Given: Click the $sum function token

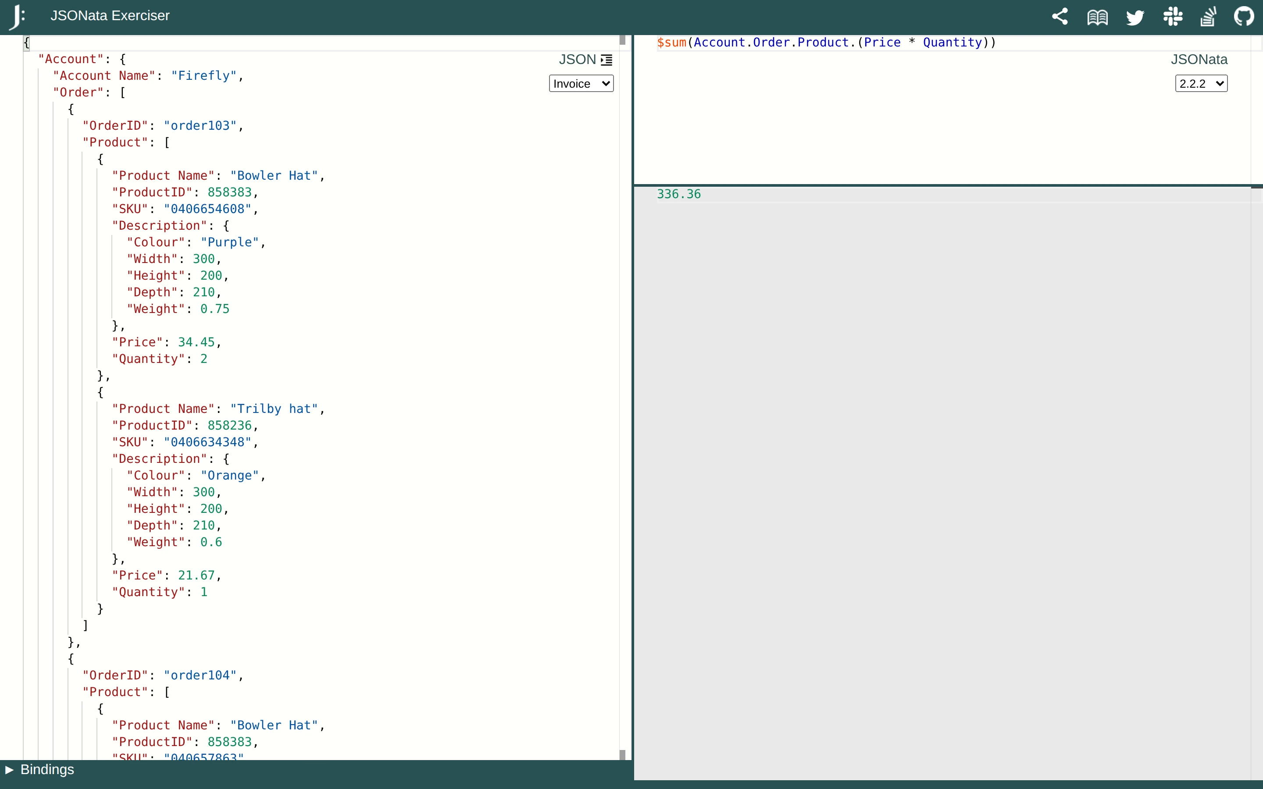Looking at the screenshot, I should (672, 42).
